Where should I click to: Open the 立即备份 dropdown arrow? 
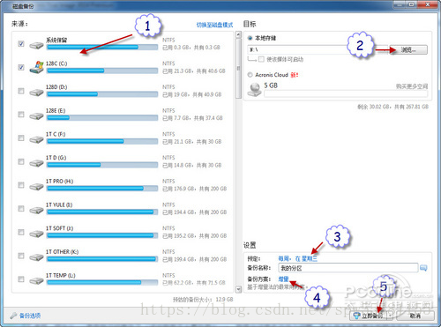click(391, 316)
